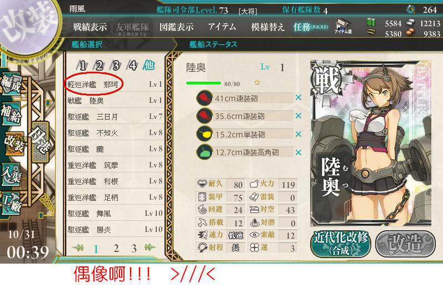This screenshot has height=287, width=443.
Task: Click the next-page arrow in ship list
Action: 150,248
